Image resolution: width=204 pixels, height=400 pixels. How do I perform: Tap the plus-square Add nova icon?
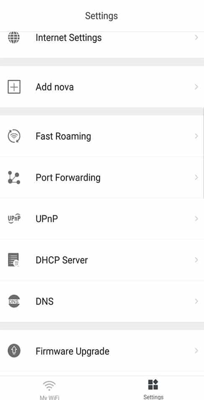tap(14, 87)
